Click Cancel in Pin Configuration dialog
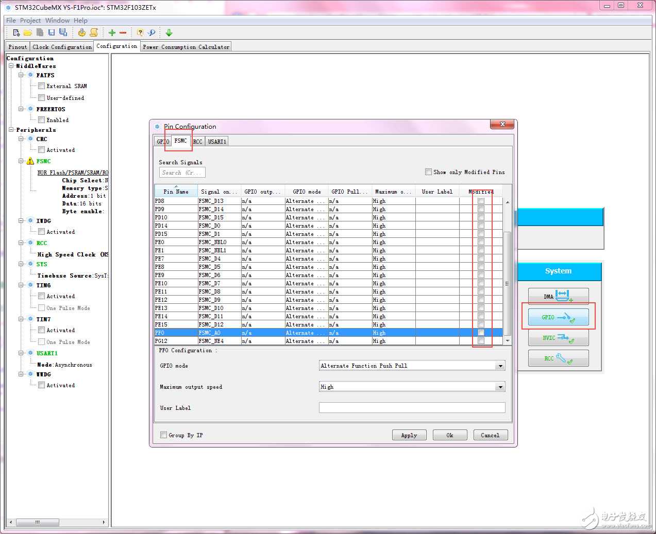This screenshot has height=534, width=656. point(490,435)
